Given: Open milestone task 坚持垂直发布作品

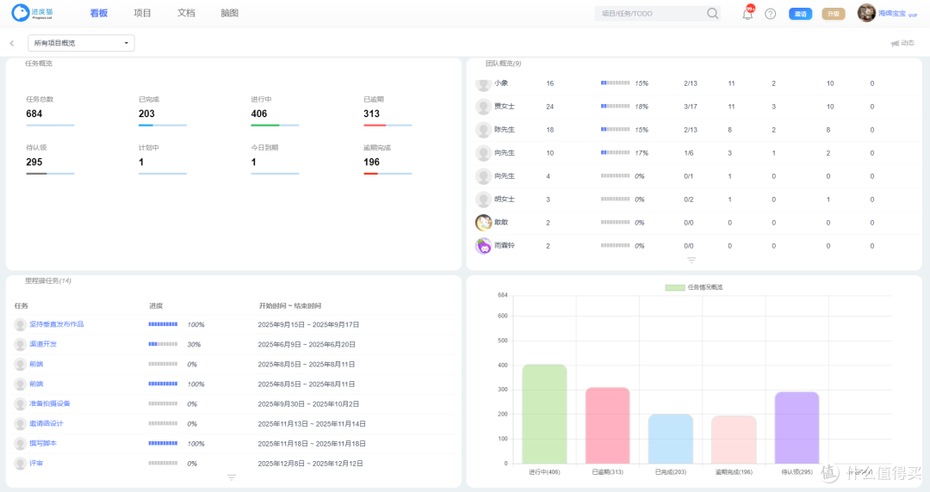Looking at the screenshot, I should click(x=56, y=324).
